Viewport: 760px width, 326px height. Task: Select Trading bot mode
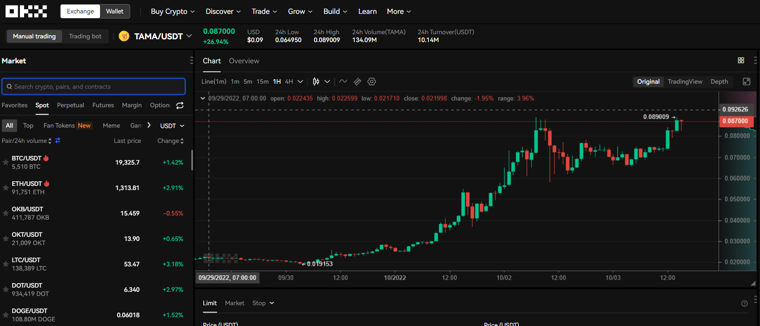click(x=85, y=36)
